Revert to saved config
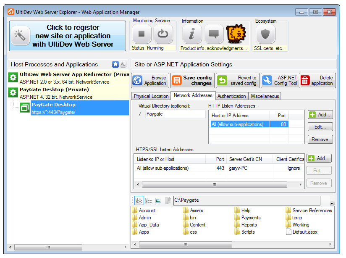 (238, 80)
